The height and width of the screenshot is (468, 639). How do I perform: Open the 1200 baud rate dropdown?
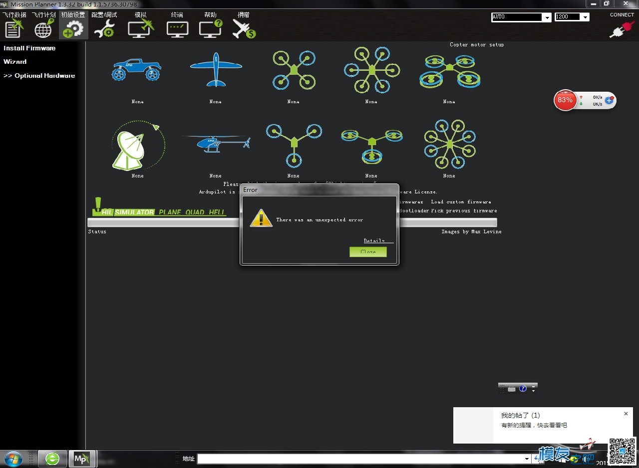click(586, 17)
